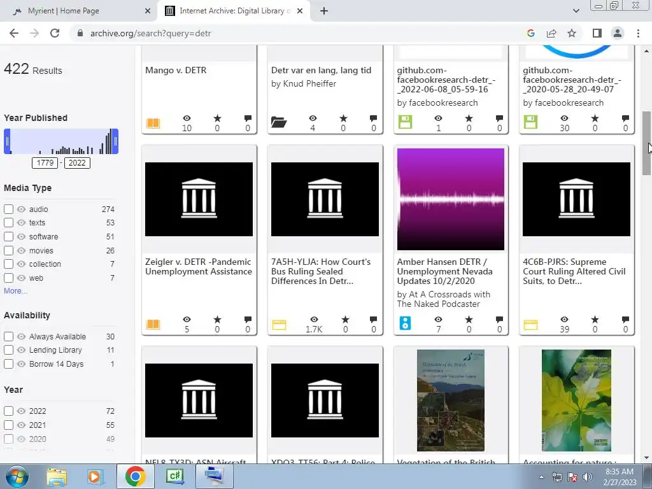Toggle the eye icon beside Always Available
This screenshot has width=652, height=489.
(x=21, y=336)
